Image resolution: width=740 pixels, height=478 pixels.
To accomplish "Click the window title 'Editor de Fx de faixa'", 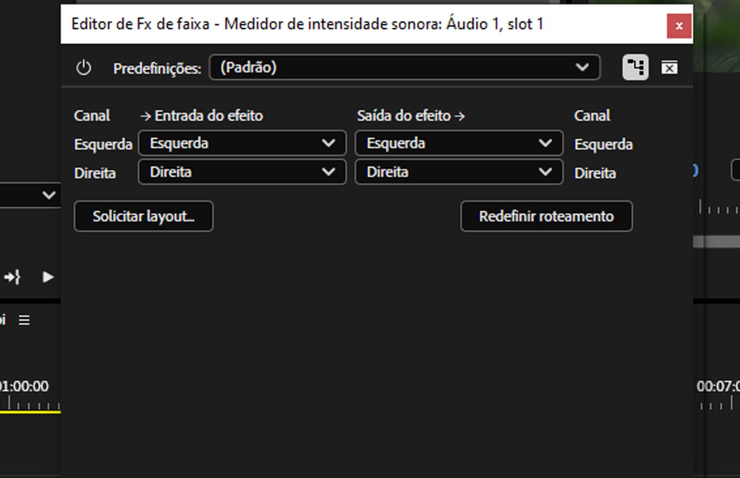I will coord(140,24).
